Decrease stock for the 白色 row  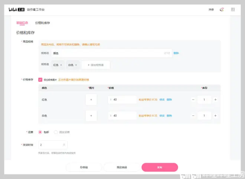(x=193, y=116)
